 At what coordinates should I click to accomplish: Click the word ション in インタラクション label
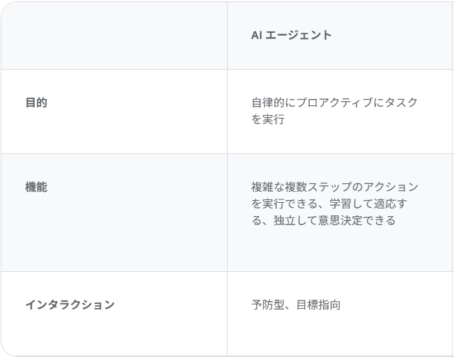point(98,305)
